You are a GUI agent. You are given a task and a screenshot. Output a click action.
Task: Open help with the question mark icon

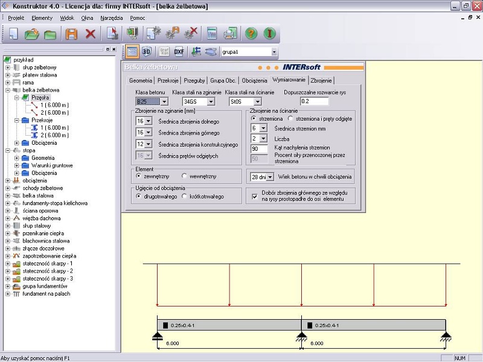coord(251,34)
